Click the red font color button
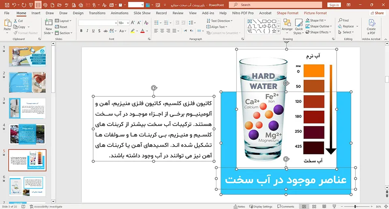389x209 pixels. tap(142, 31)
